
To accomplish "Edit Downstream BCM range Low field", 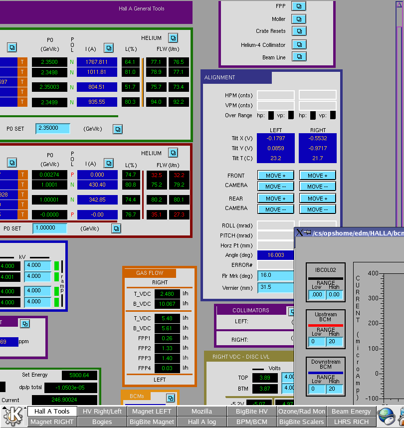I will [x=317, y=389].
